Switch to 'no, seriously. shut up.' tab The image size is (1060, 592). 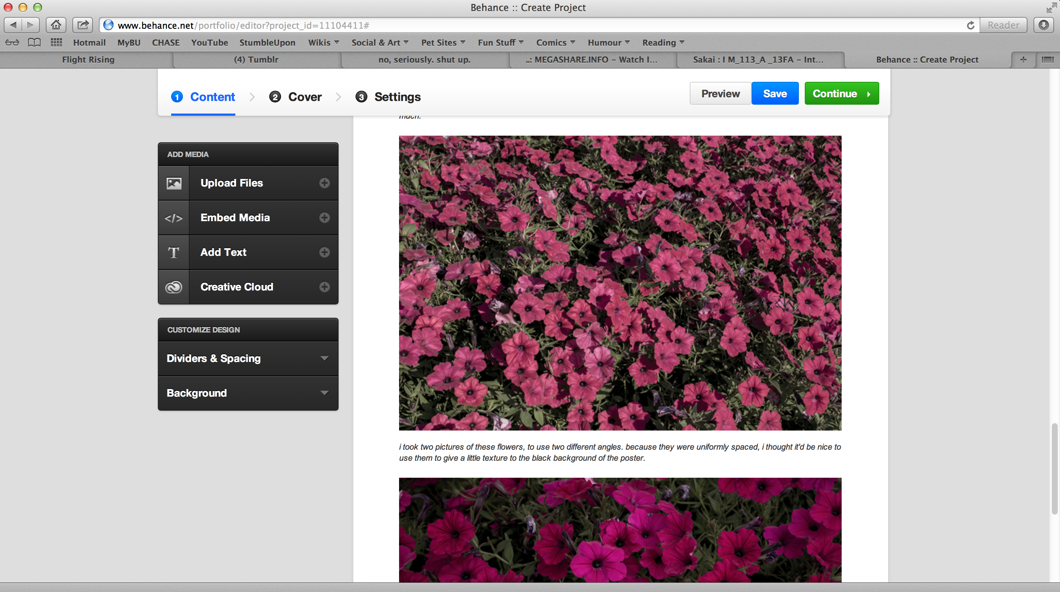pyautogui.click(x=424, y=60)
